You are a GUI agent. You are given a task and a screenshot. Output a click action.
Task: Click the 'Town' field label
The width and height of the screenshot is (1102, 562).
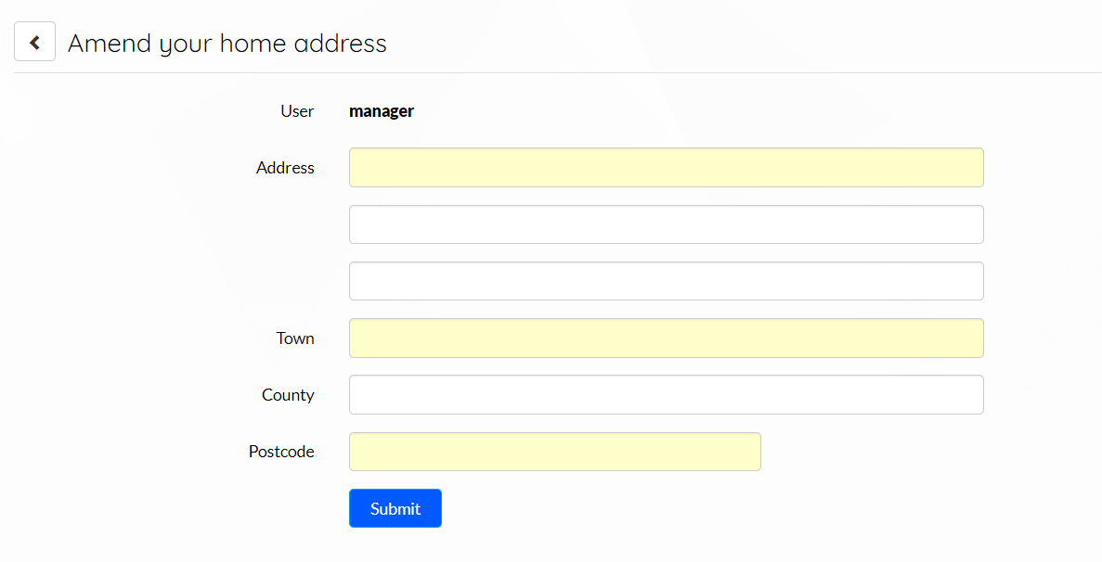295,338
